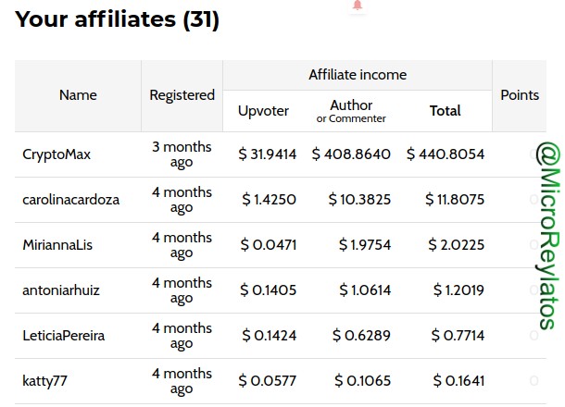This screenshot has height=407, width=565.
Task: Open CryptoMax affiliate name
Action: click(x=56, y=154)
